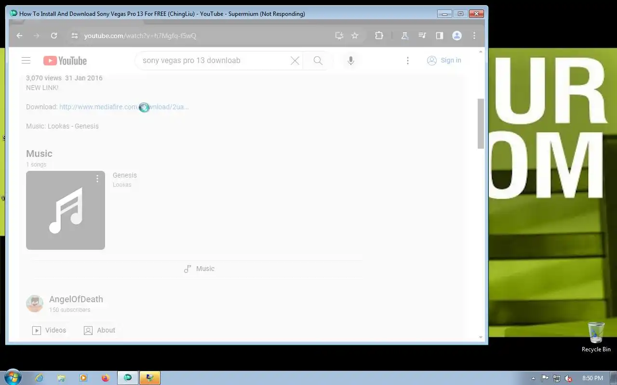Image resolution: width=617 pixels, height=385 pixels.
Task: Open Windows Explorer from taskbar
Action: [61, 378]
